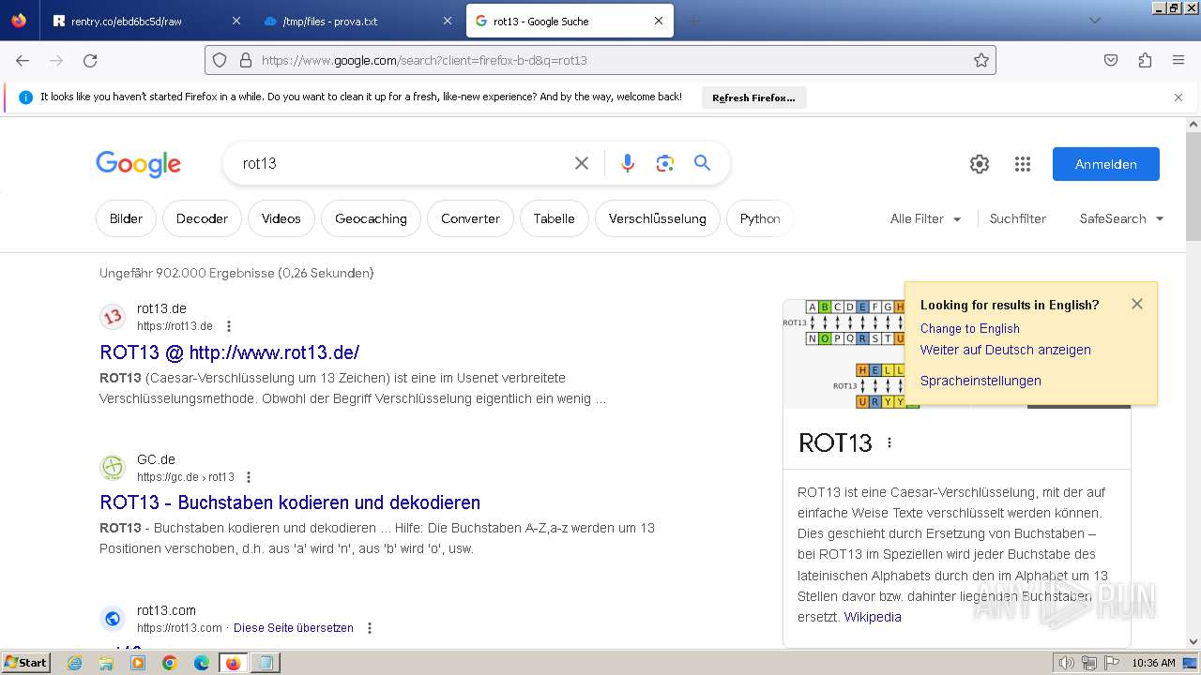
Task: Dismiss the Firefox refresh notification bar
Action: (1178, 97)
